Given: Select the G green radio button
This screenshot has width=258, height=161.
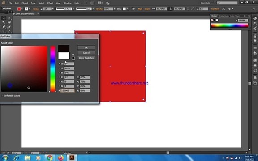Looking at the screenshot, I should pos(60,82).
